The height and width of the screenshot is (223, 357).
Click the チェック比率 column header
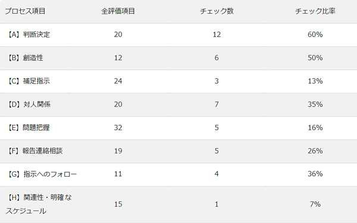coord(315,11)
